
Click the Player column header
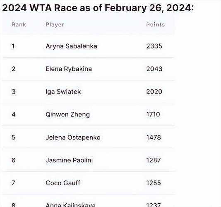[x=55, y=25]
